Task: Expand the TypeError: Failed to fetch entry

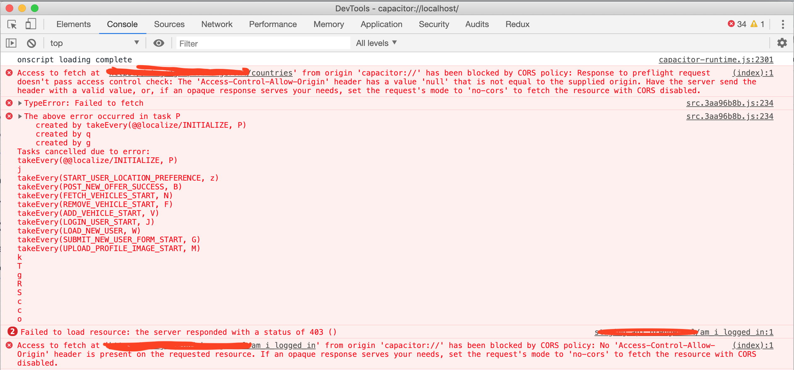Action: click(x=20, y=103)
